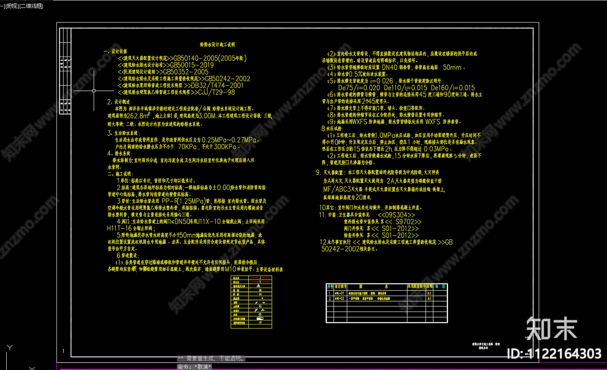The width and height of the screenshot is (607, 370).
Task: Click the UCS axis icon marked Y
Action: point(10,347)
